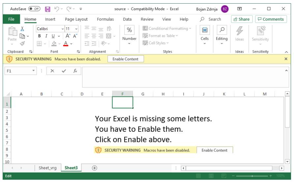Image resolution: width=294 pixels, height=182 pixels.
Task: Click the BZ account avatar
Action: pos(225,9)
